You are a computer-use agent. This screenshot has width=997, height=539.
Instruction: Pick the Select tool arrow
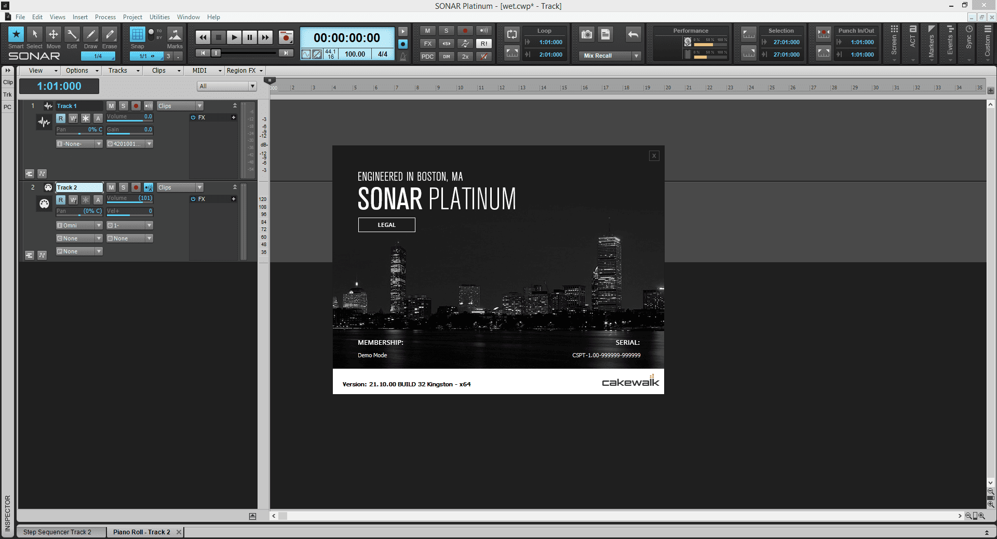click(x=35, y=34)
